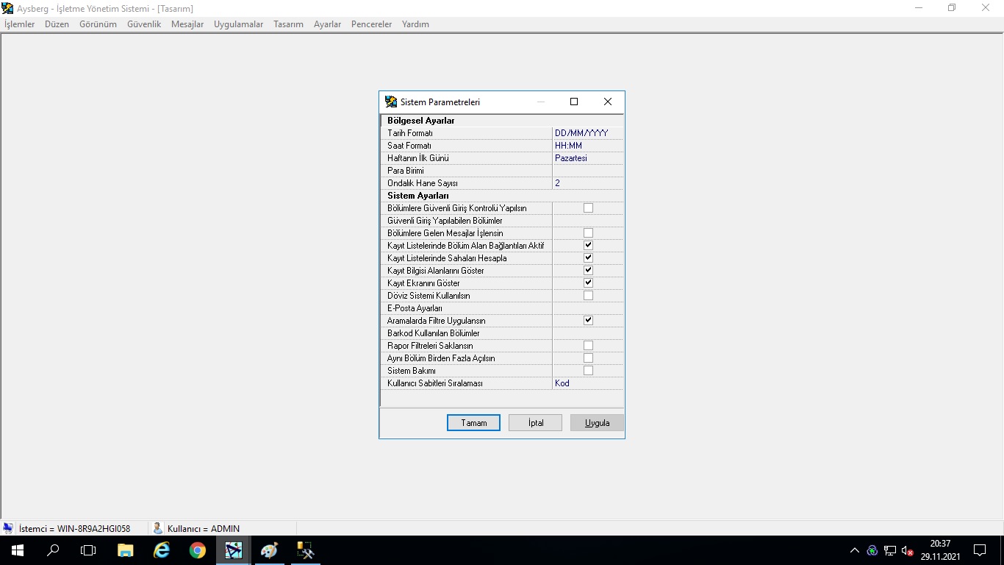Click the Paint app taskbar icon

click(x=269, y=550)
